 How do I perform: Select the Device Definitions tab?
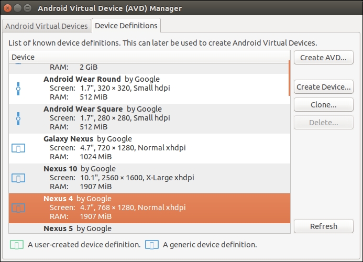(x=126, y=25)
